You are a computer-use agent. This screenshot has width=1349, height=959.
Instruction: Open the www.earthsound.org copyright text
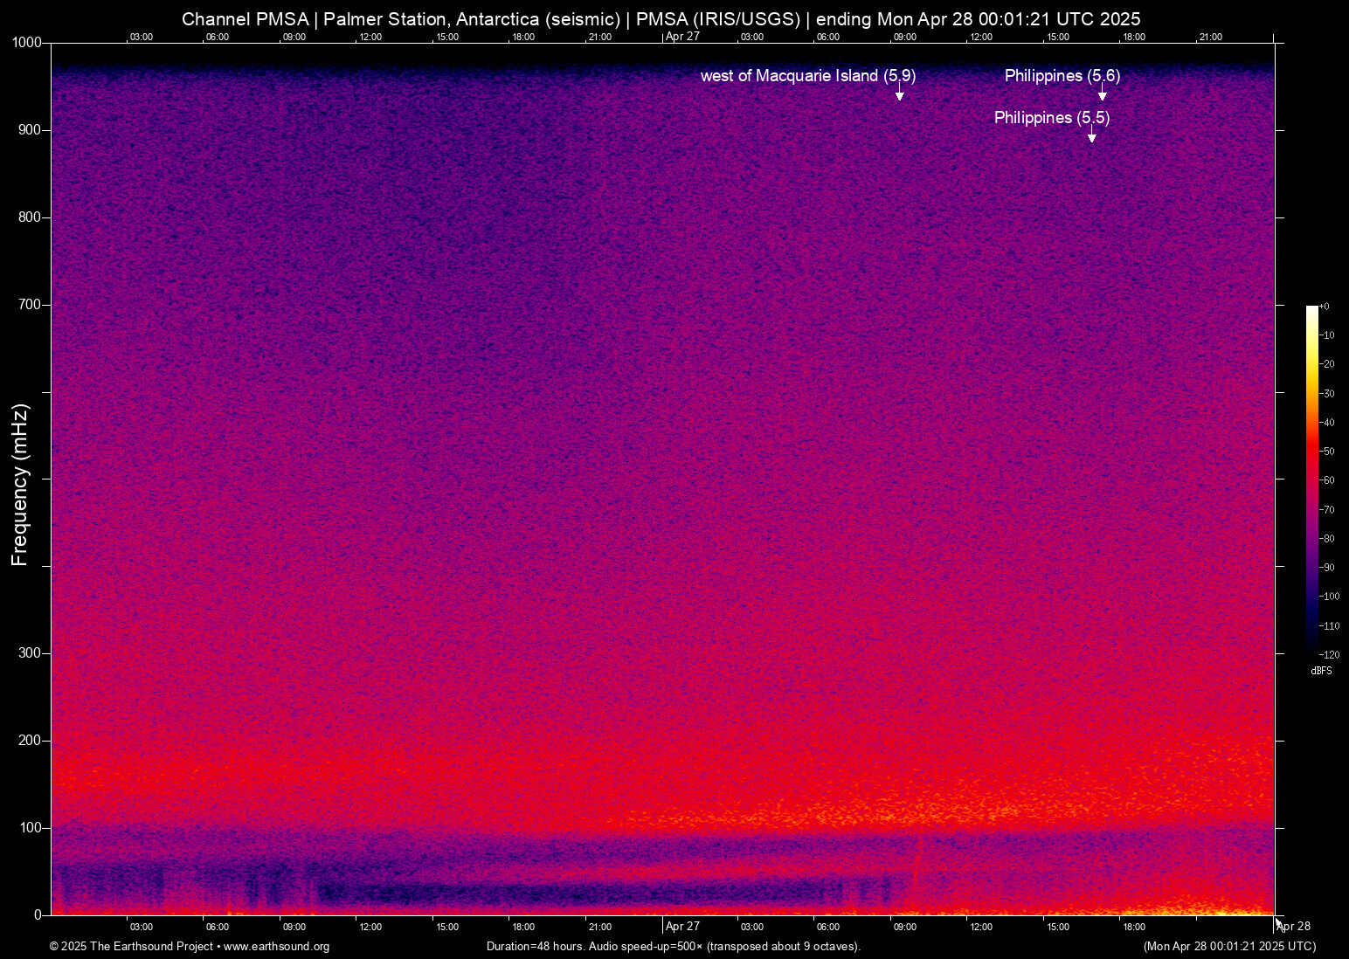190,947
